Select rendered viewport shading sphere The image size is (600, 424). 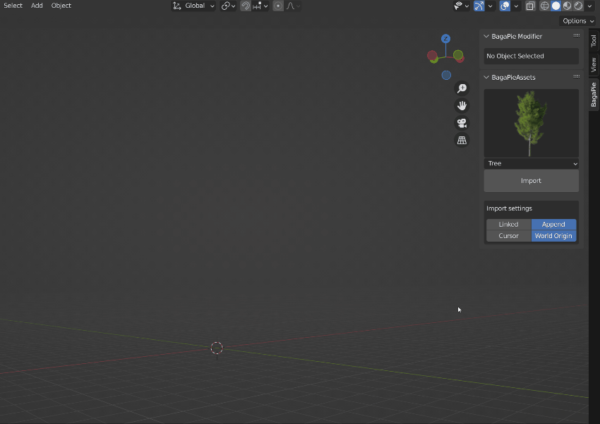click(x=578, y=6)
